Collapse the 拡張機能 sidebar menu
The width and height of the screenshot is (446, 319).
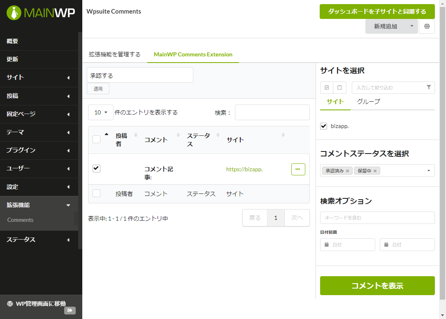click(39, 205)
